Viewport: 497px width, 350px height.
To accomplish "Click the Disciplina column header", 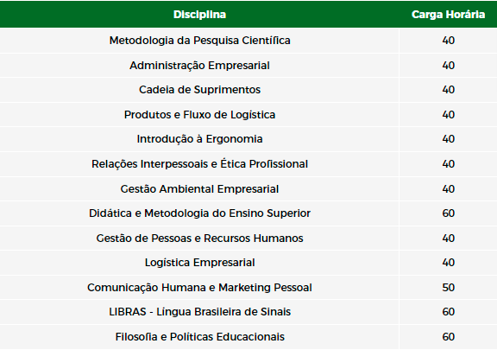I will click(x=199, y=15).
